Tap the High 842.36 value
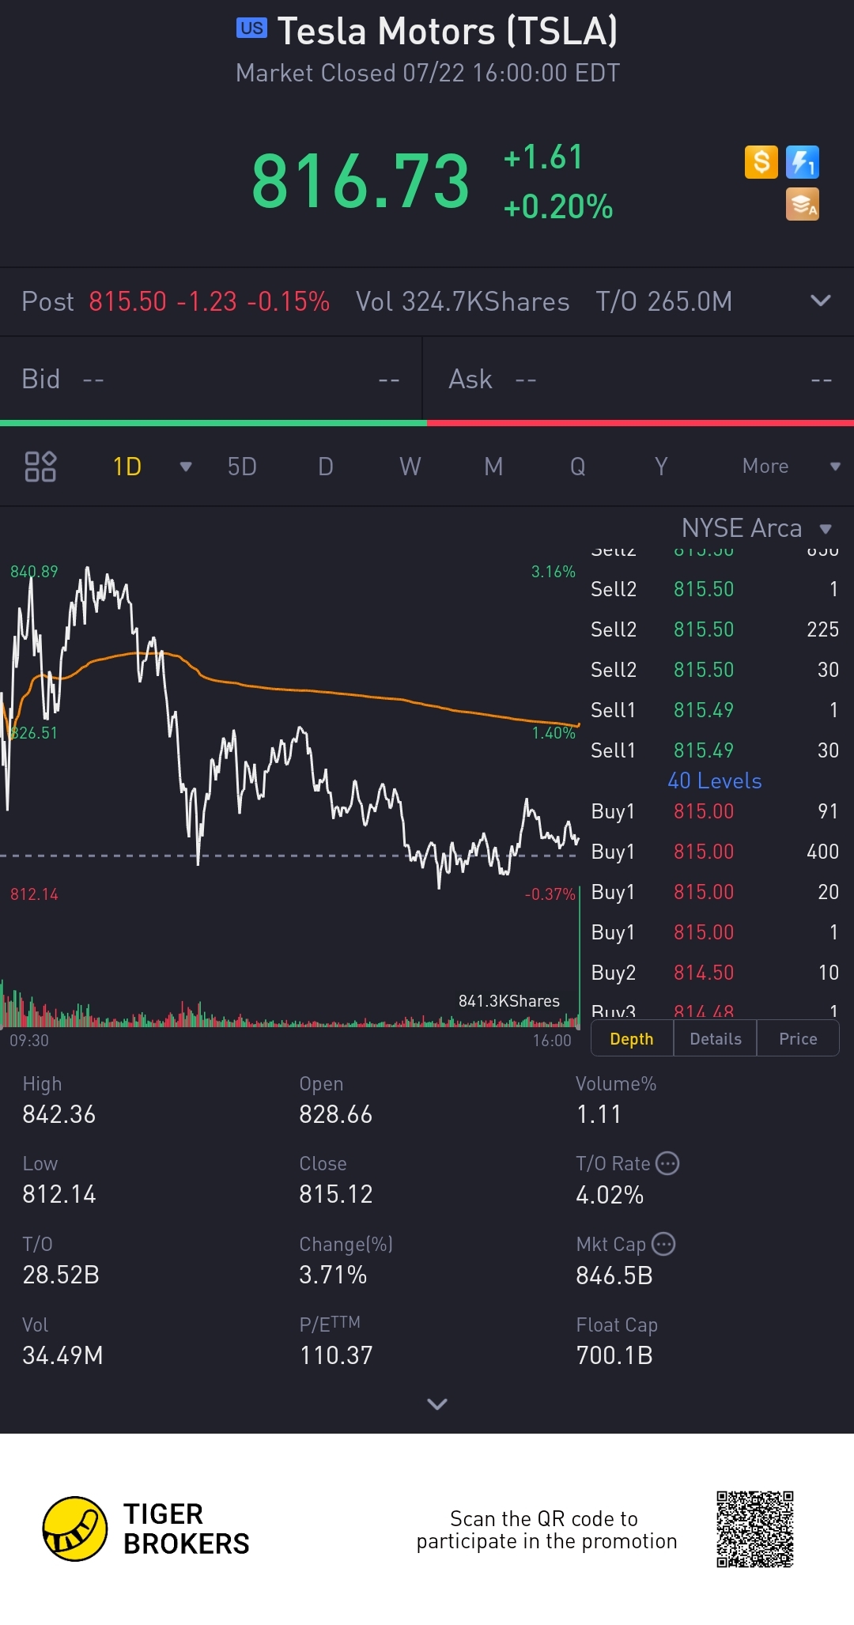The image size is (854, 1625). coord(59,1114)
